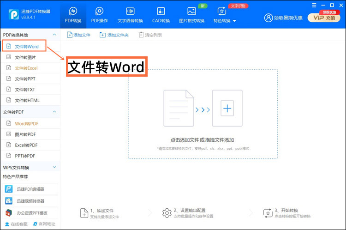Click 添加文件 toolbar button

pos(79,35)
